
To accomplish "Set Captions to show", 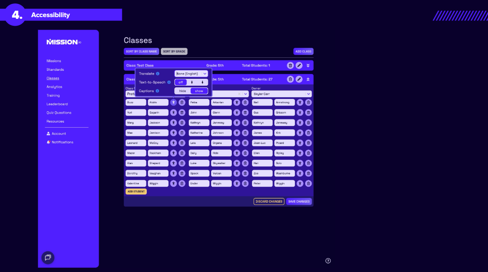I will pos(199,91).
